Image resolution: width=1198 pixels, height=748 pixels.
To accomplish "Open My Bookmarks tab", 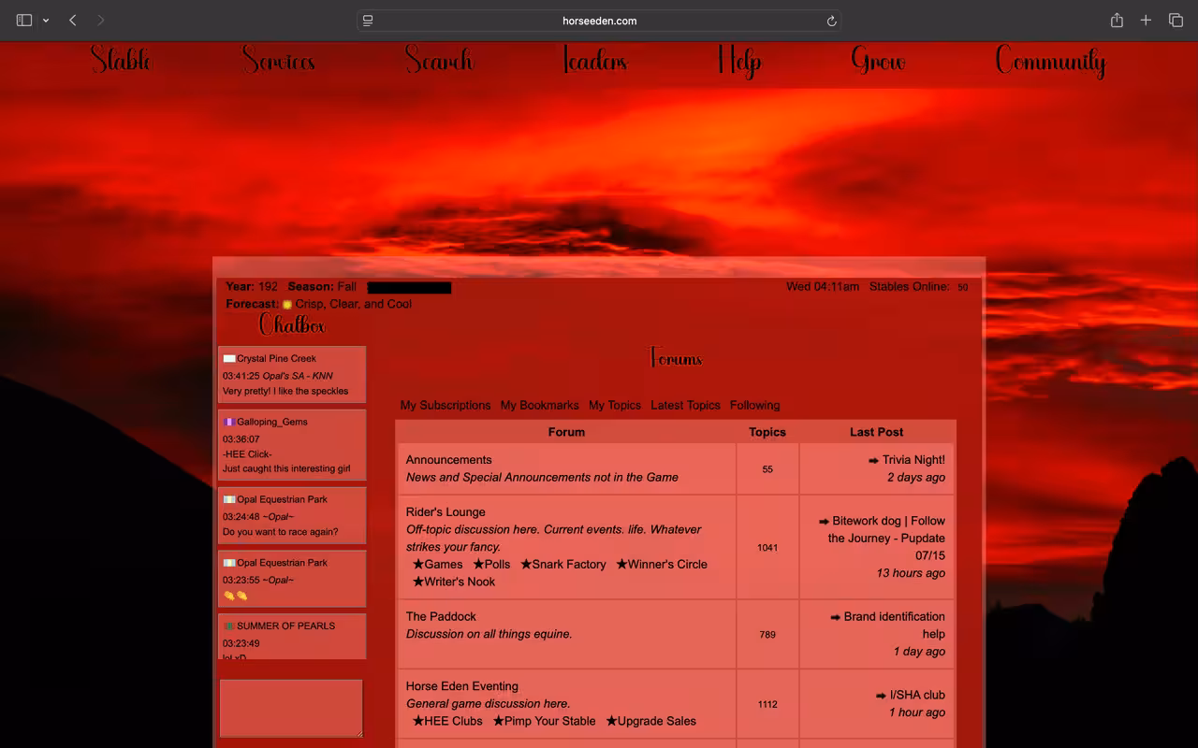I will (x=540, y=406).
